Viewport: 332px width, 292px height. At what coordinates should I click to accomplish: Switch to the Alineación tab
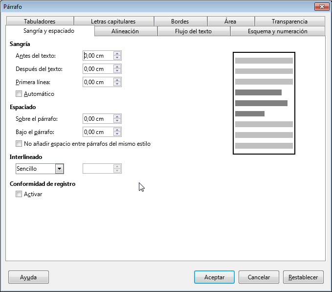125,31
